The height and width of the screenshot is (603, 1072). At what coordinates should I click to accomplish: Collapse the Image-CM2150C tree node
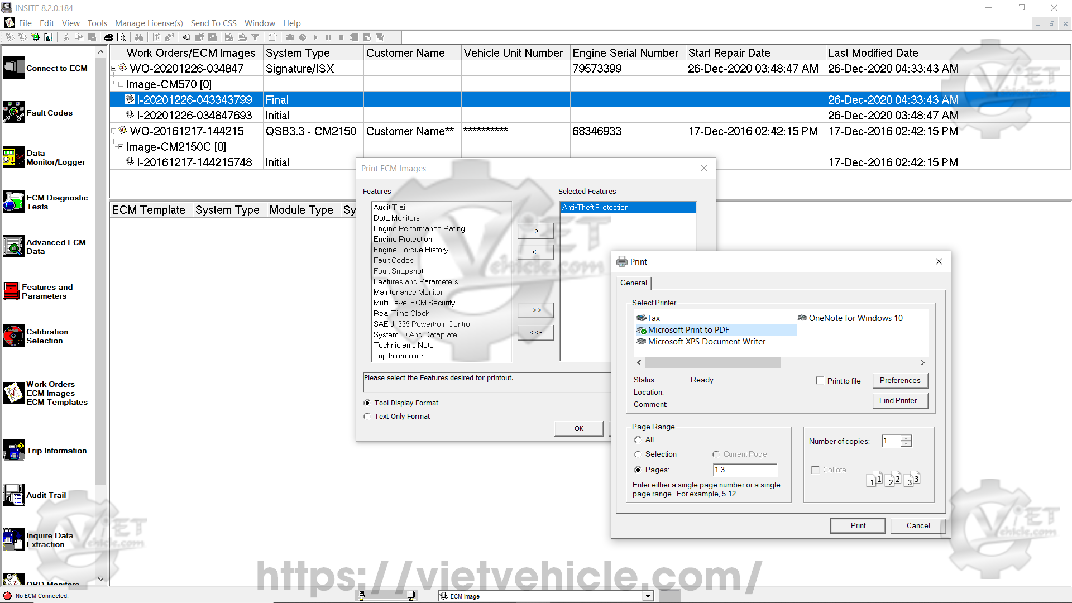[121, 147]
